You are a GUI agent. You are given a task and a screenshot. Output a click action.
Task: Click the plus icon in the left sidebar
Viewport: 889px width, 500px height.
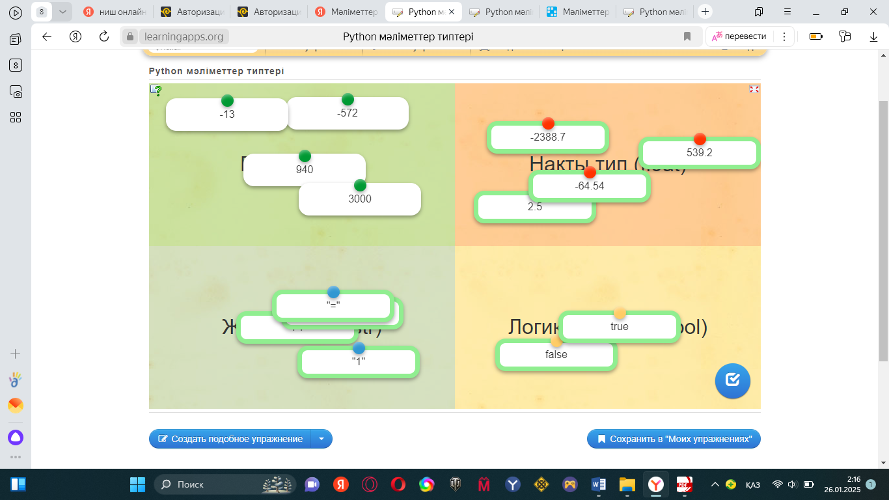coord(16,354)
